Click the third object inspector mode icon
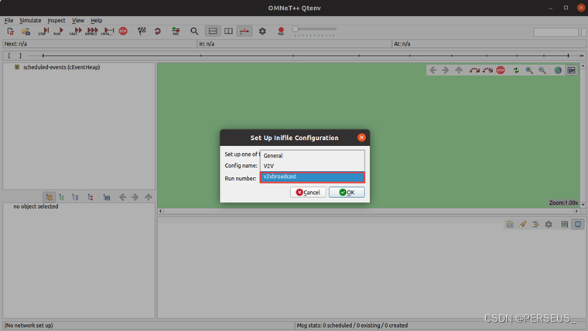Viewport: 588px width, 331px height. (75, 197)
